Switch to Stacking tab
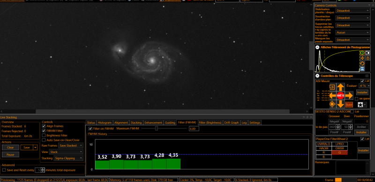This screenshot has width=375, height=182. click(136, 122)
